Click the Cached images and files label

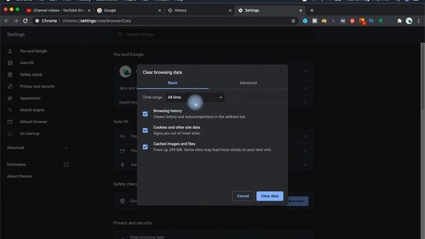(174, 144)
